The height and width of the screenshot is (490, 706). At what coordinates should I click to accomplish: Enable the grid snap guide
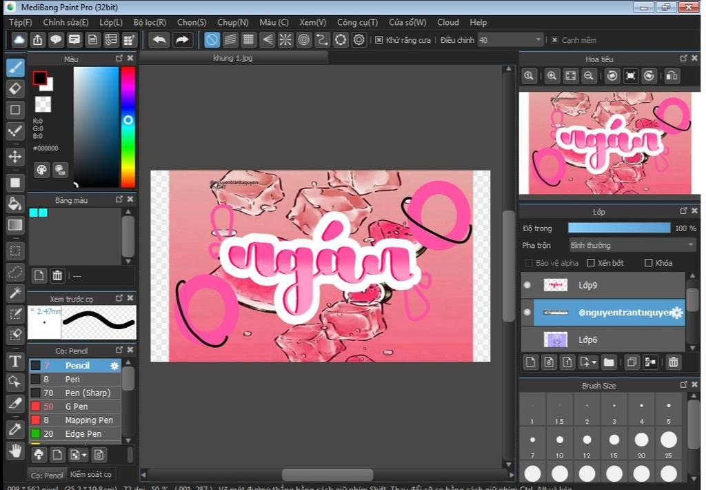tap(248, 39)
